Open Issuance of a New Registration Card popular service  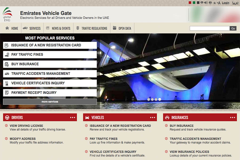click(x=50, y=45)
